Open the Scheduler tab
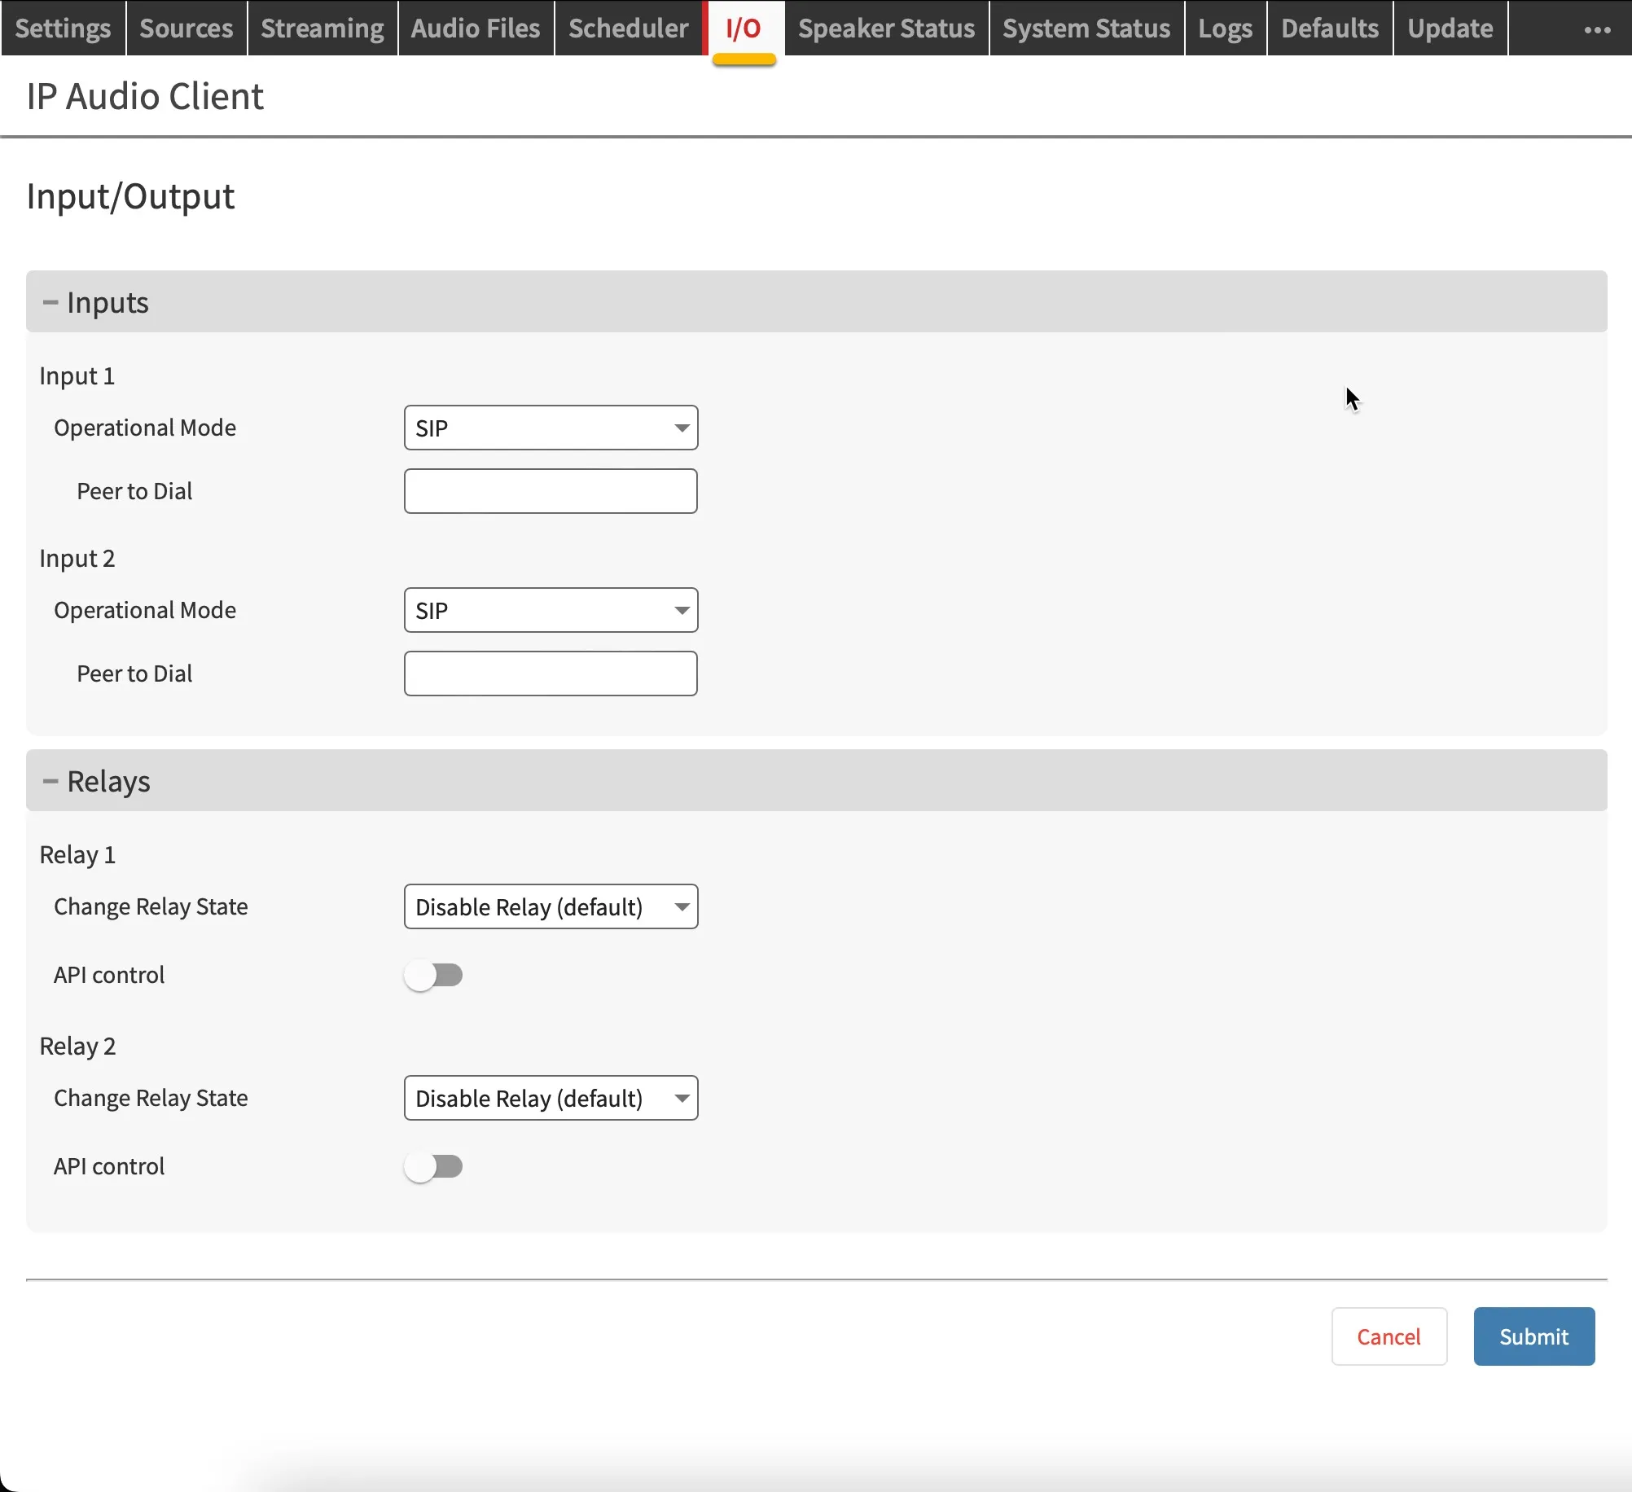1632x1492 pixels. tap(628, 29)
